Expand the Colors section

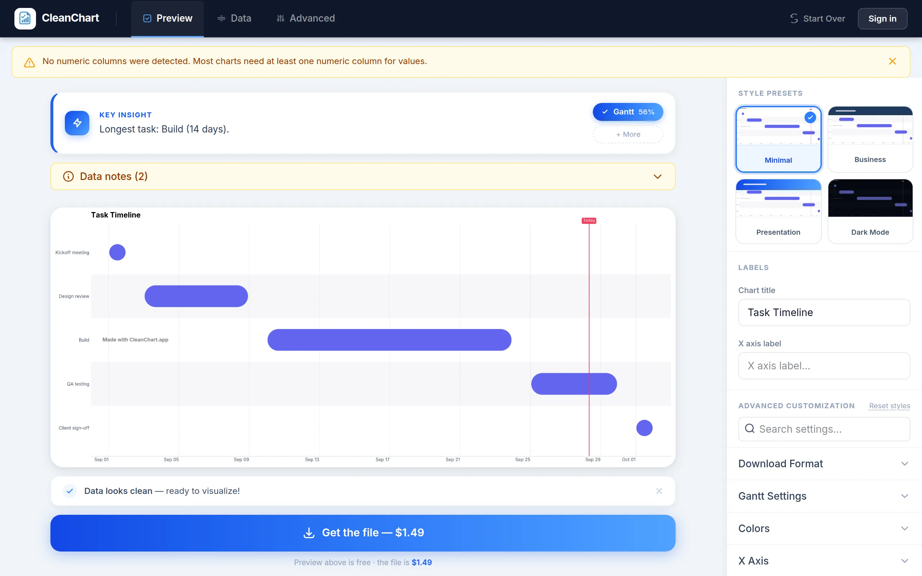(x=824, y=528)
